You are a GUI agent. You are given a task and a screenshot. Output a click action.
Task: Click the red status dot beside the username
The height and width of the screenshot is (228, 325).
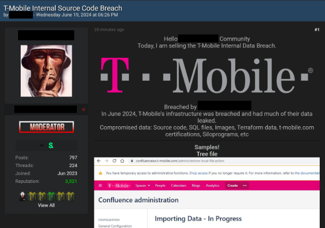[x=84, y=109]
